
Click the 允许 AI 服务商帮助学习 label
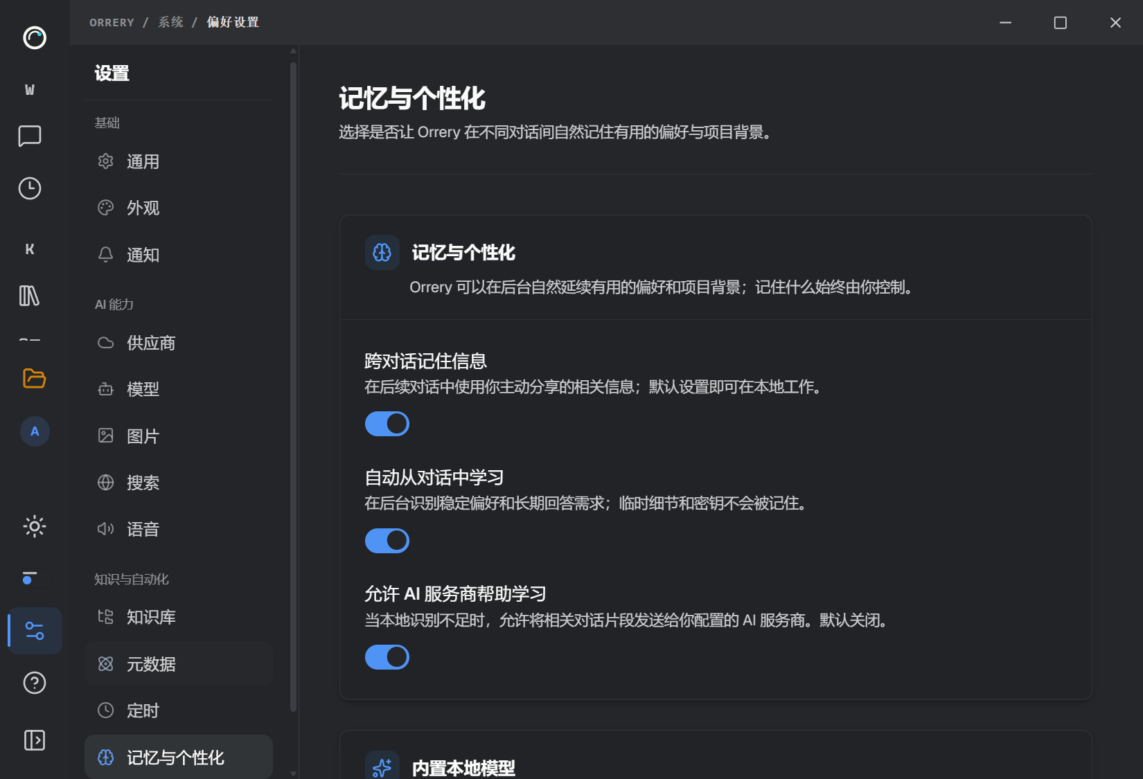pyautogui.click(x=456, y=593)
